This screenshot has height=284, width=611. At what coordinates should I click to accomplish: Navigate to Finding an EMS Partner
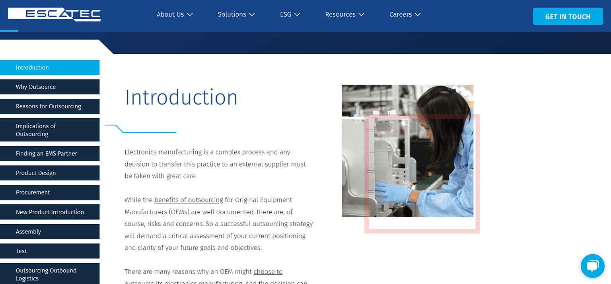pyautogui.click(x=50, y=153)
